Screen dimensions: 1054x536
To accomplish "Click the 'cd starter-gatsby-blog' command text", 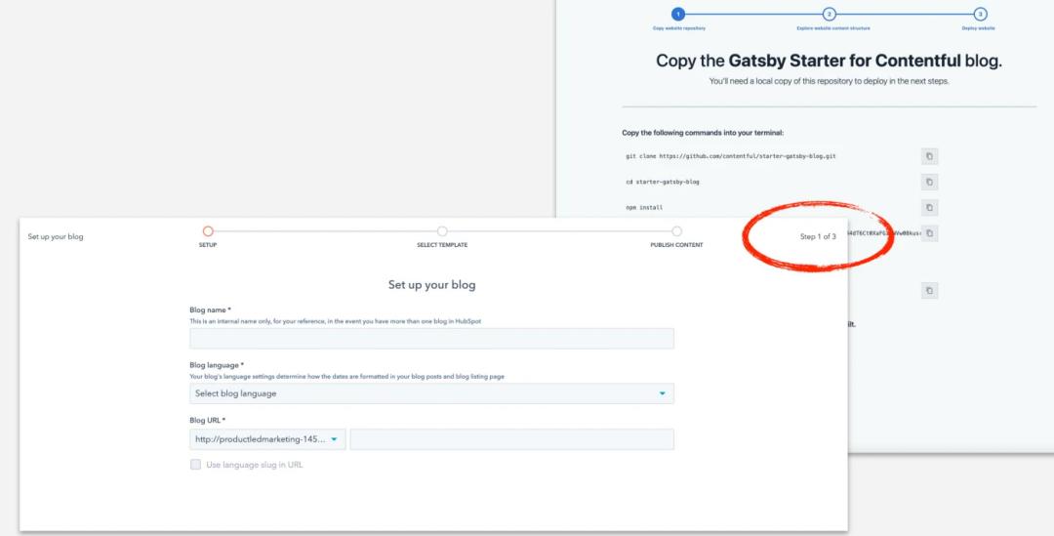I will (662, 182).
